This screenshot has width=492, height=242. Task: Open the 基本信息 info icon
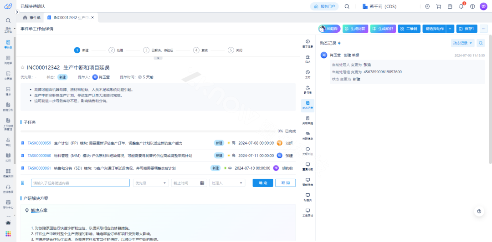click(308, 43)
